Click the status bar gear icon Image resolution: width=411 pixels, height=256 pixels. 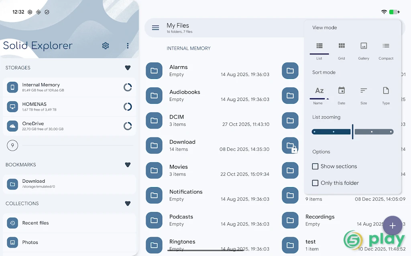pos(30,12)
